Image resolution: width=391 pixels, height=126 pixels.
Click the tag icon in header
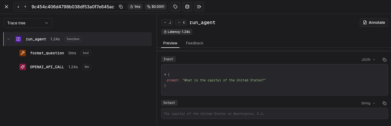point(175,7)
